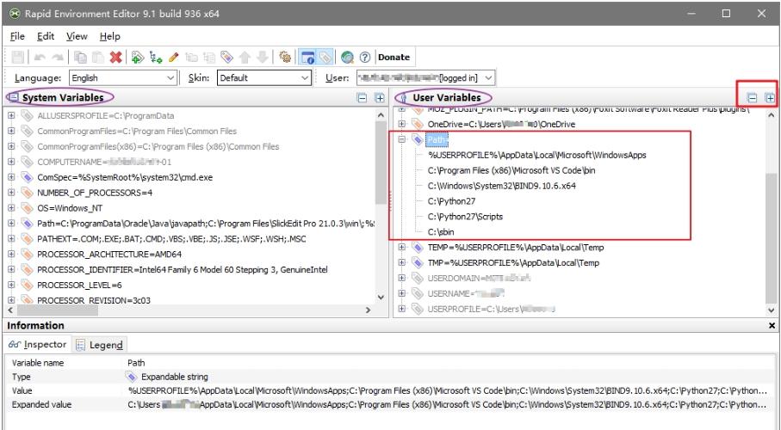Click the System Variables right horizontal scroll arrow
The image size is (781, 430).
(369, 310)
